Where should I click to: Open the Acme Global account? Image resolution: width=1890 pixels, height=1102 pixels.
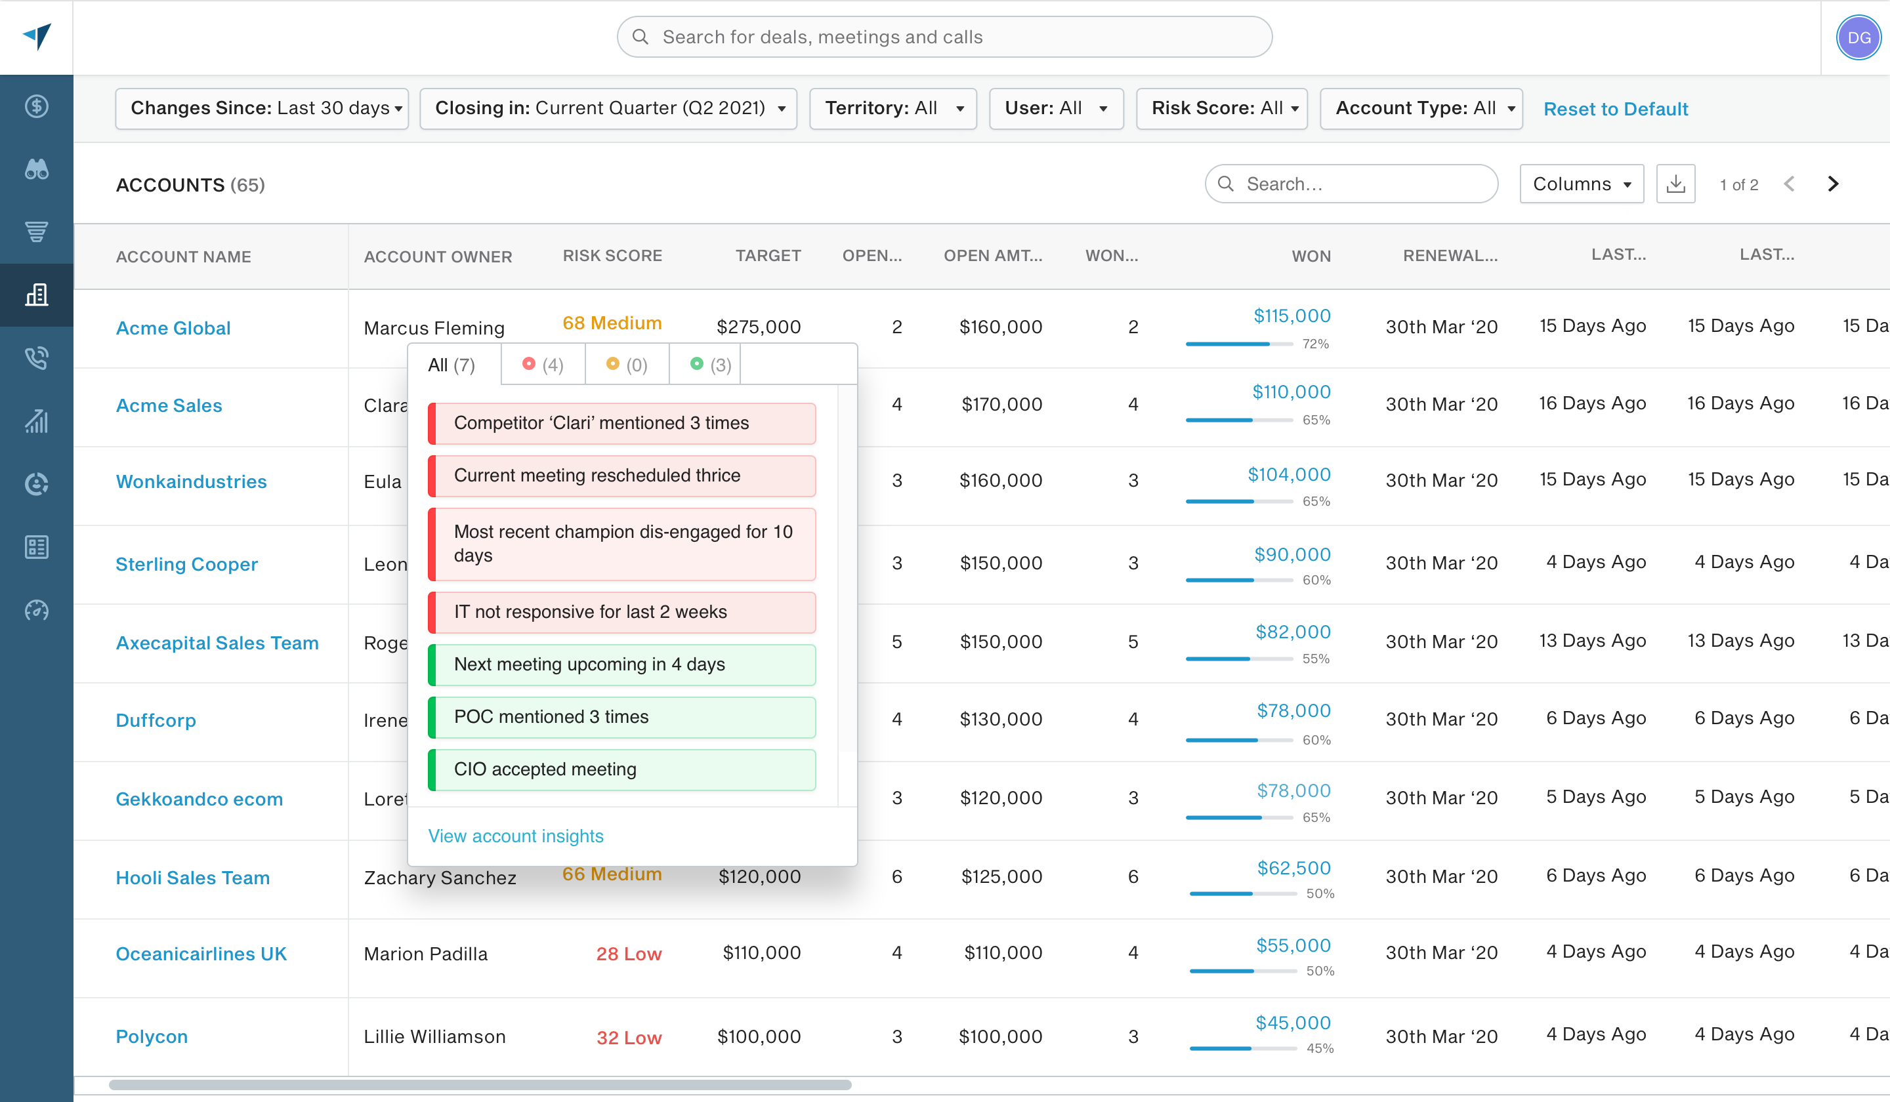[173, 329]
